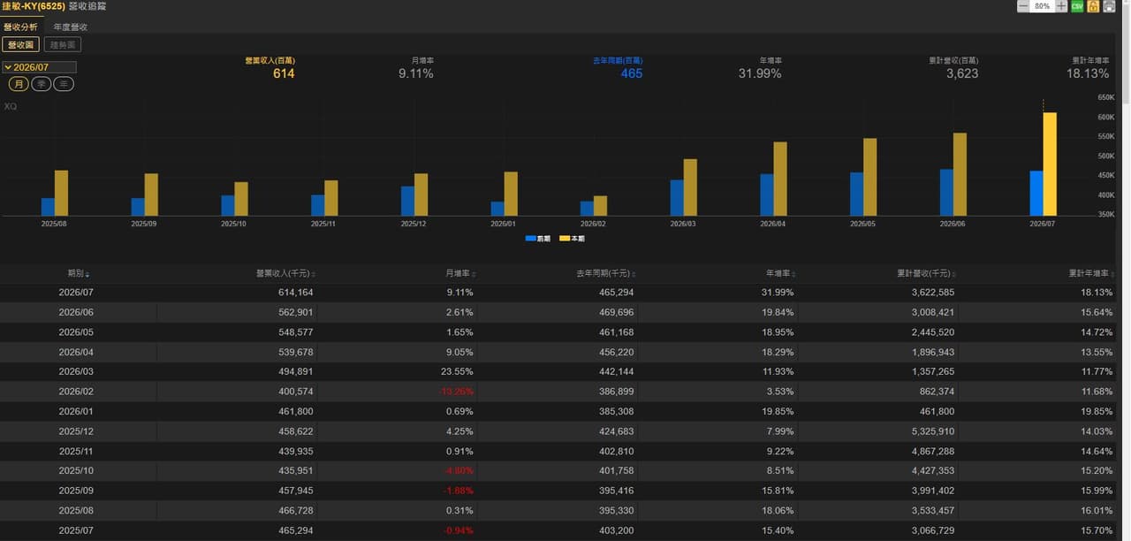The height and width of the screenshot is (541, 1131).
Task: Sort table by 累計年增率 column header
Action: click(1090, 273)
